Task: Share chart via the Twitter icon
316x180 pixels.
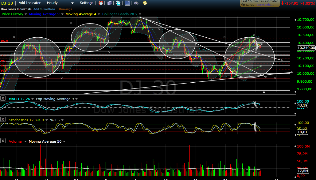Action: coord(119,3)
